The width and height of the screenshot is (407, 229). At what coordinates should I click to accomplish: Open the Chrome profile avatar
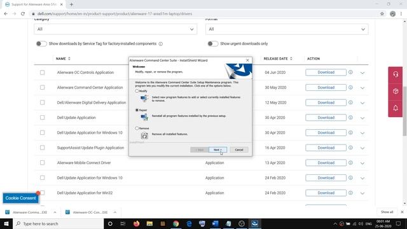tap(392, 14)
